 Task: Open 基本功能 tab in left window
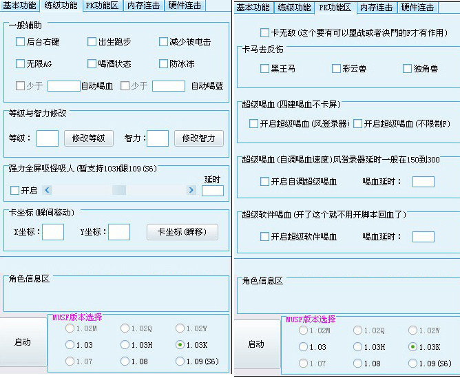coord(19,6)
